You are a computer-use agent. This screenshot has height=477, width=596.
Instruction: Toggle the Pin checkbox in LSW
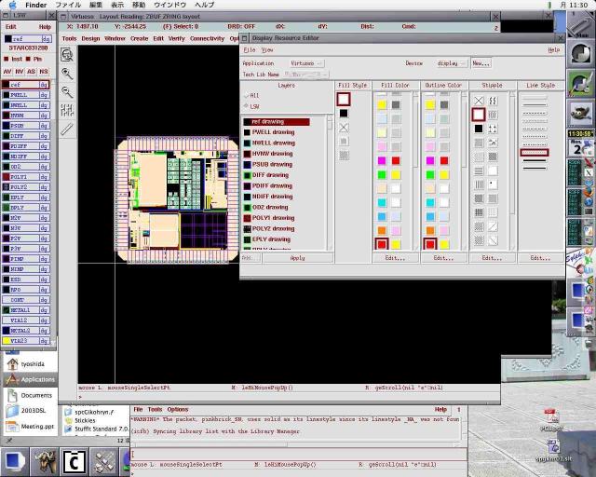(x=28, y=59)
